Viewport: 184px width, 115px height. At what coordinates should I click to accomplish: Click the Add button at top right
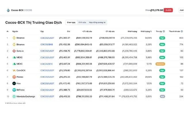point(181,10)
